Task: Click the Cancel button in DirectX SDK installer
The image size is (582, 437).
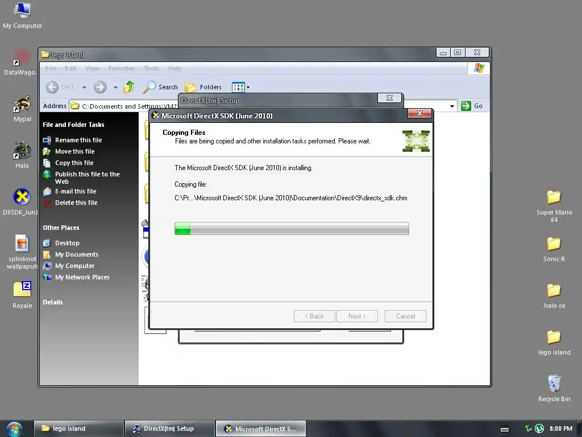Action: click(x=405, y=316)
